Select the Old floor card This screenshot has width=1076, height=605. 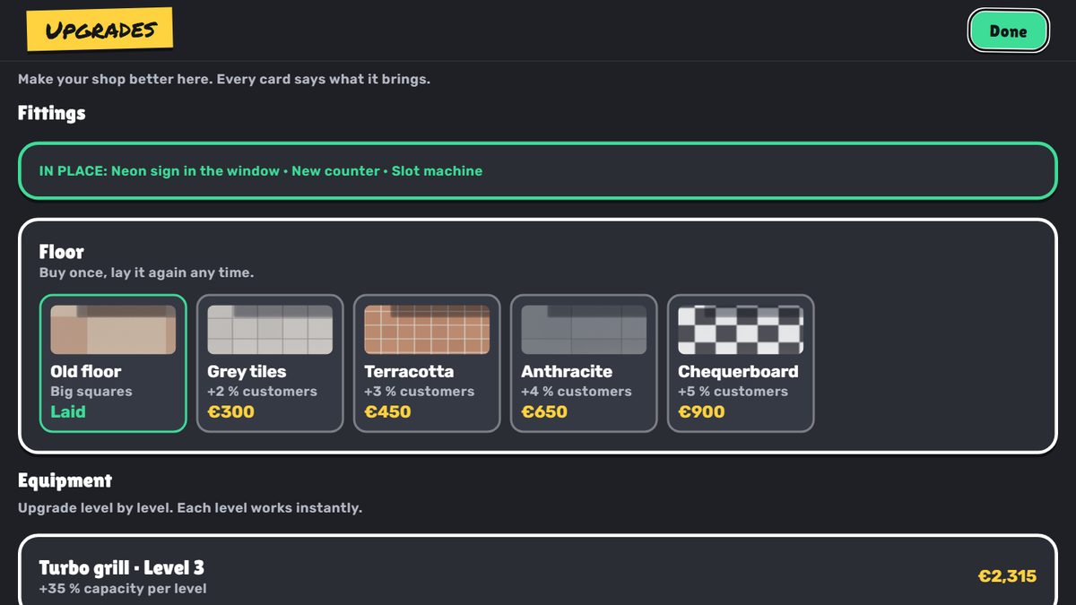(x=113, y=363)
